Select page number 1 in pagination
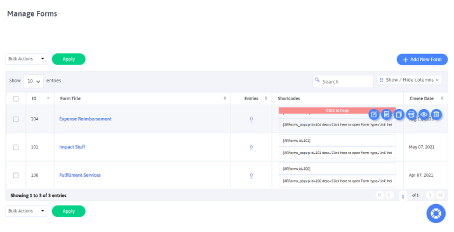The height and width of the screenshot is (232, 454). (x=403, y=197)
